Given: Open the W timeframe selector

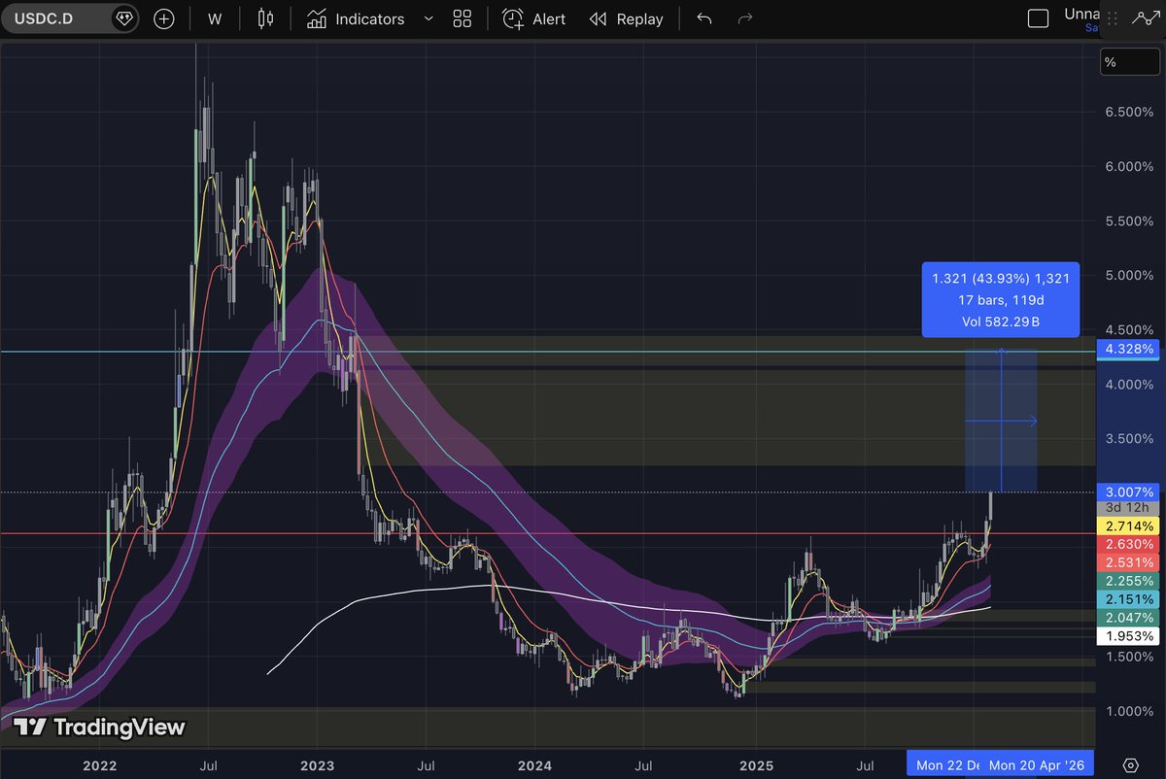Looking at the screenshot, I should (x=214, y=18).
